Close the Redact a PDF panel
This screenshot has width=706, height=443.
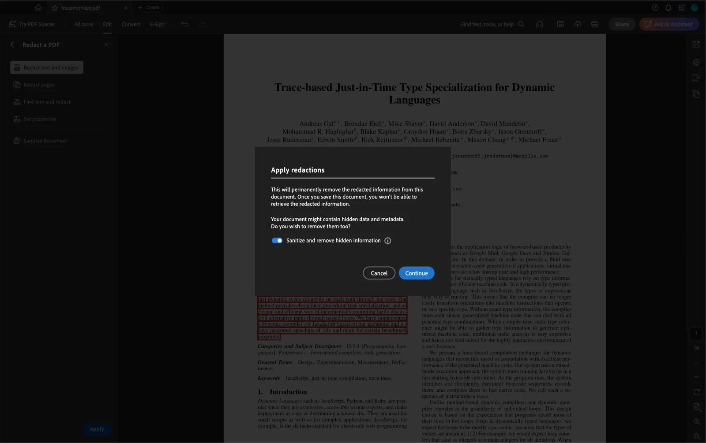coord(106,45)
